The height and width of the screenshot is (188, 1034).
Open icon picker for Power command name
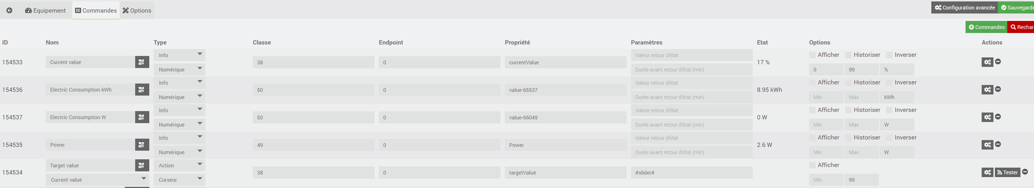pos(142,145)
